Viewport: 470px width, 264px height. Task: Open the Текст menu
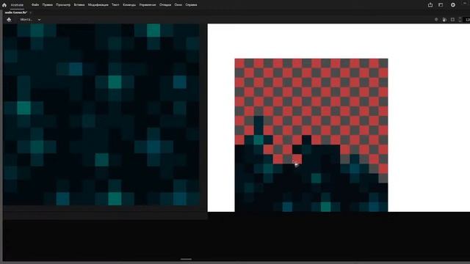pos(115,5)
